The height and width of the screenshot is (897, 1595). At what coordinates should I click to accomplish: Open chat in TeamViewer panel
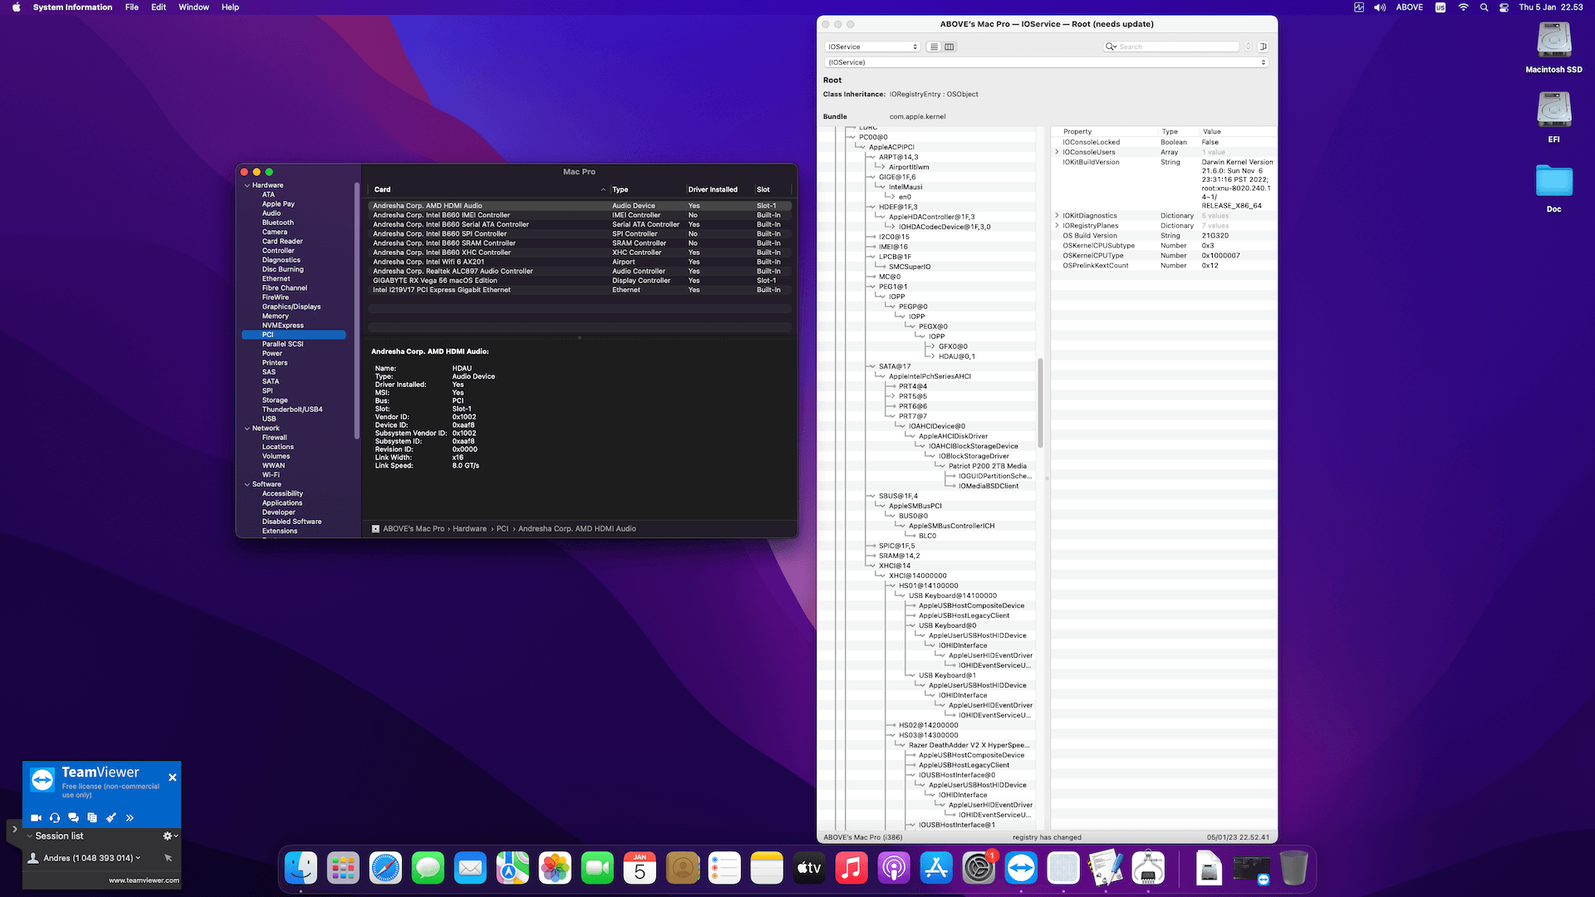coord(73,818)
